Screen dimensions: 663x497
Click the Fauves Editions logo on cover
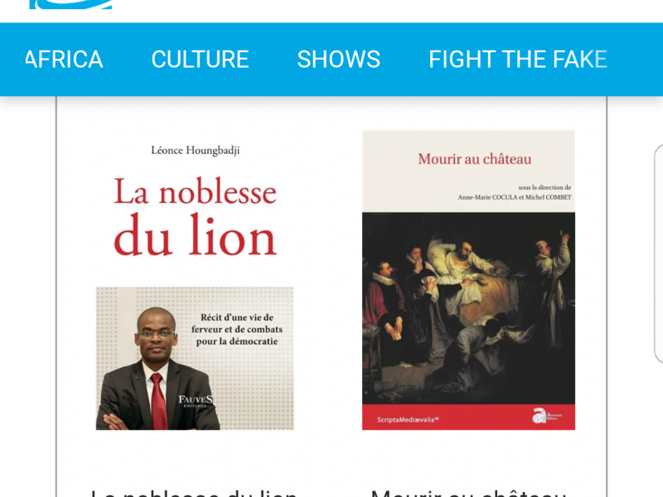click(196, 401)
